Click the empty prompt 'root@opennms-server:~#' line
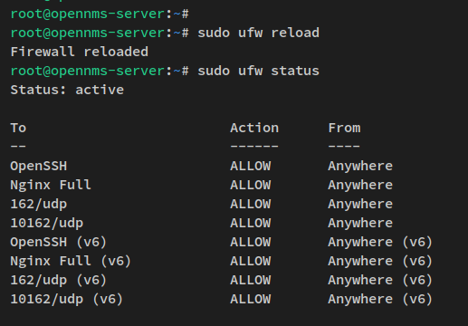Viewport: 468px width, 326px height. [100, 14]
